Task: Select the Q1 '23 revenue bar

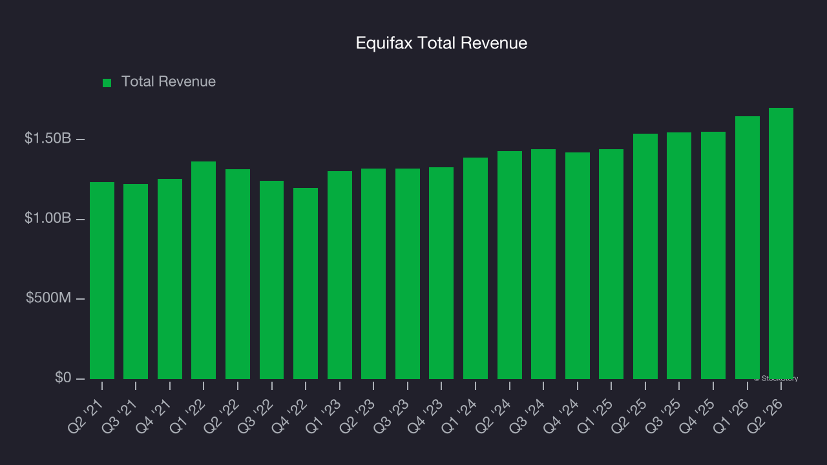Action: (x=340, y=275)
